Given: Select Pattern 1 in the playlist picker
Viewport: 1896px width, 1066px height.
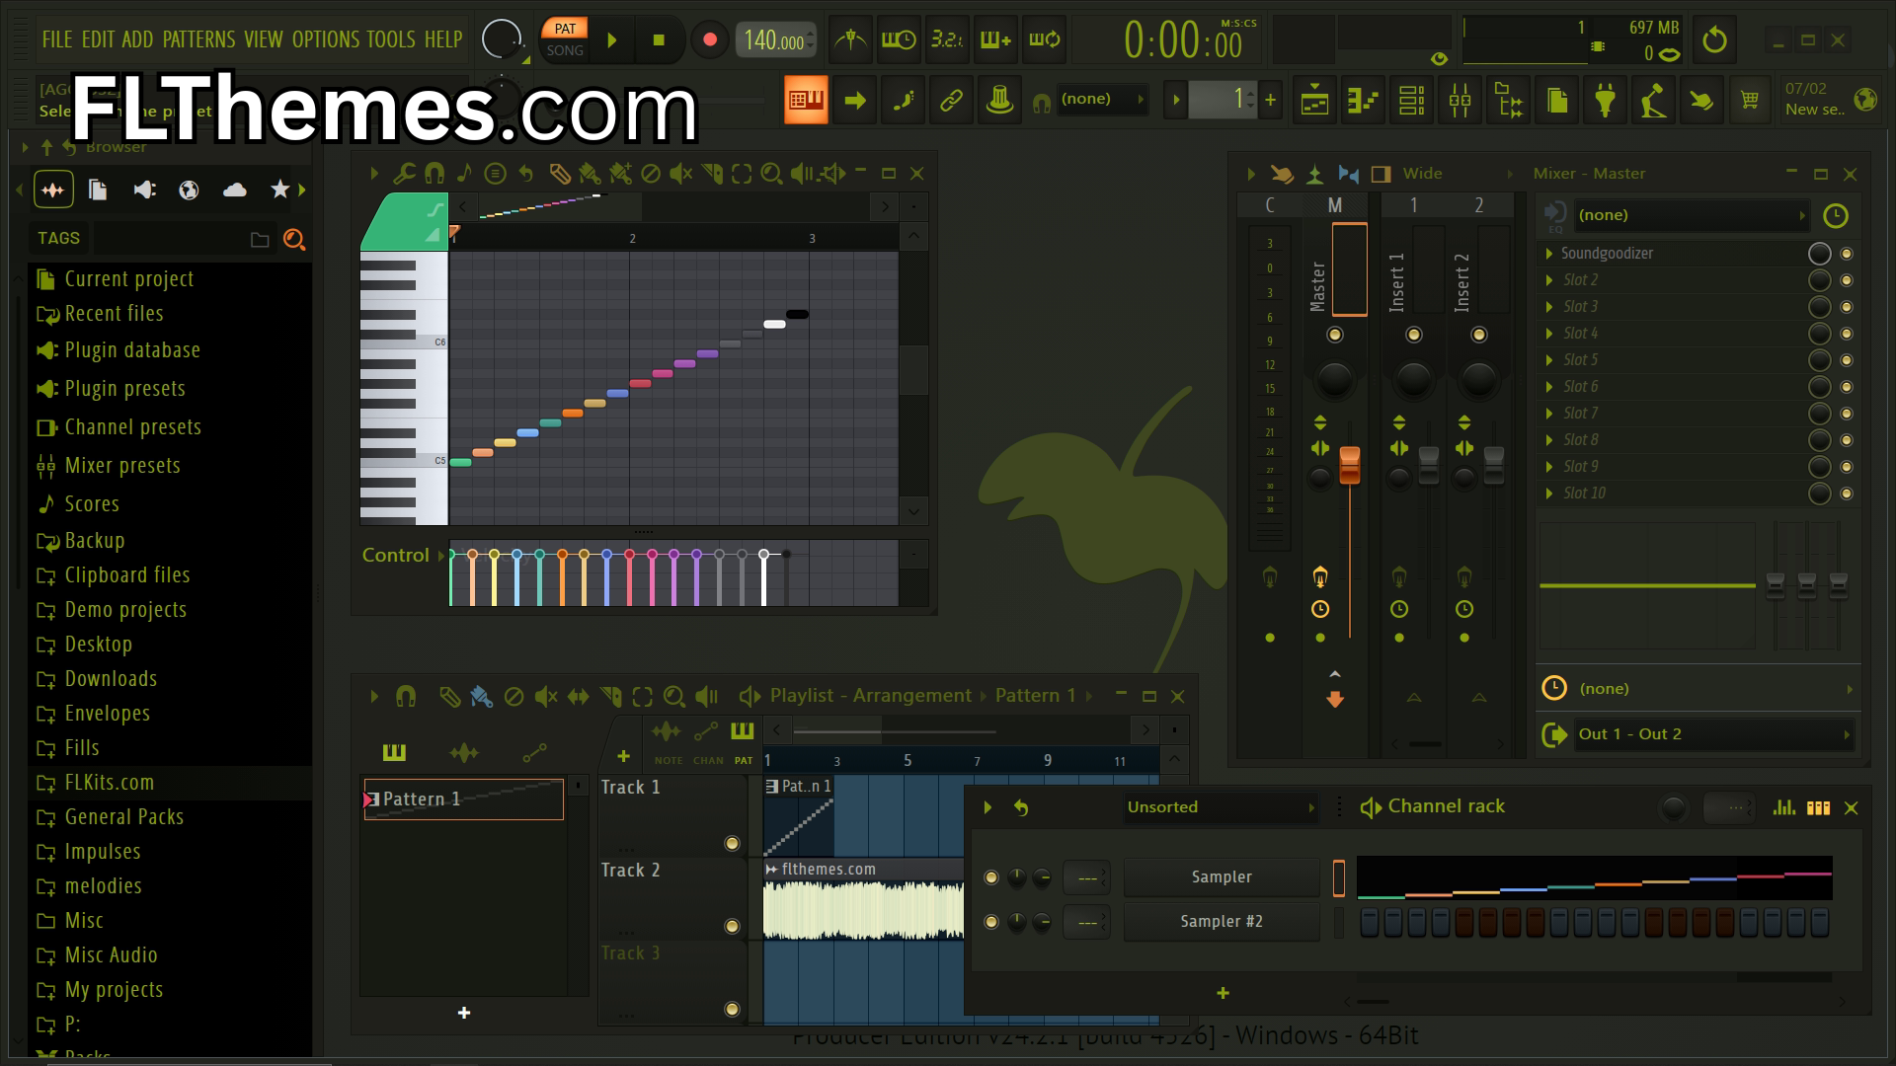Looking at the screenshot, I should [x=464, y=799].
